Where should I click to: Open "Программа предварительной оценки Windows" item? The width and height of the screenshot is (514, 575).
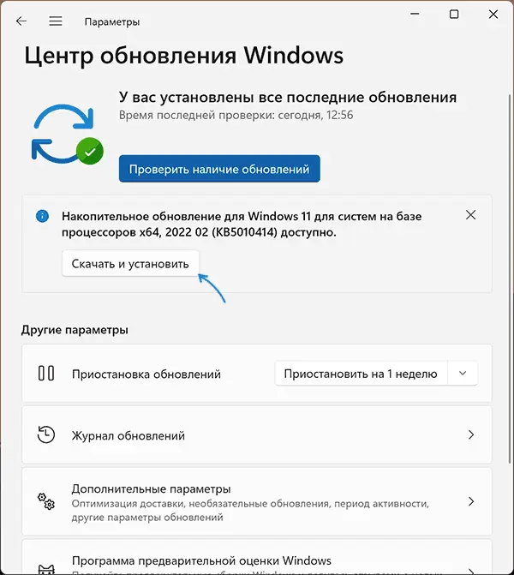click(202, 560)
